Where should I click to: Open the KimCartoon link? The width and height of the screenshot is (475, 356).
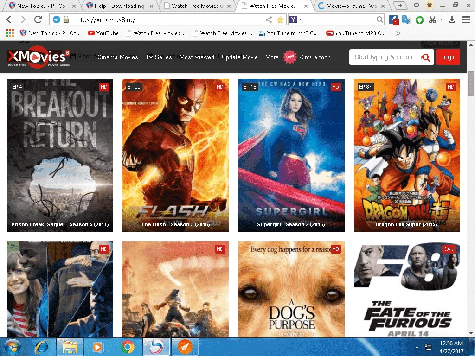315,57
